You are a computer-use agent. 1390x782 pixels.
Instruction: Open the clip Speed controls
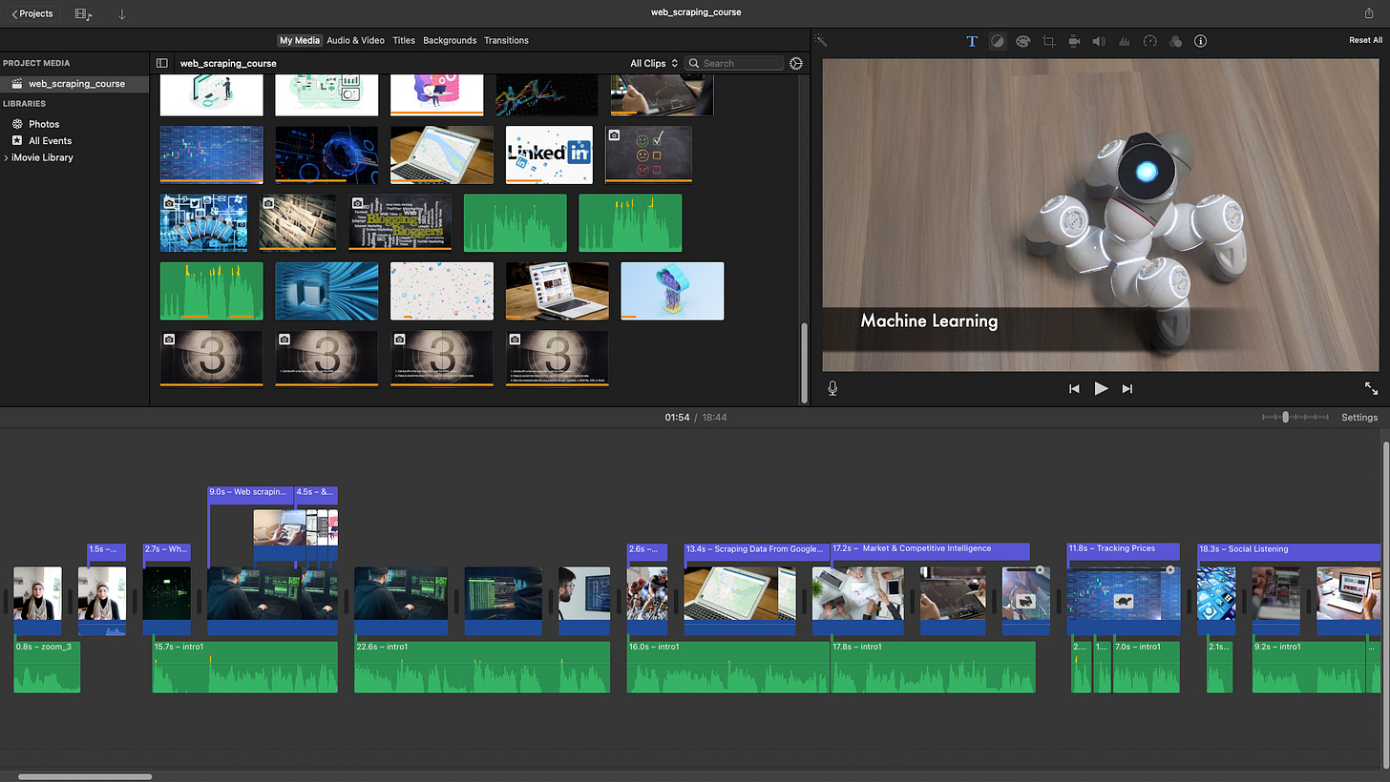[1149, 41]
